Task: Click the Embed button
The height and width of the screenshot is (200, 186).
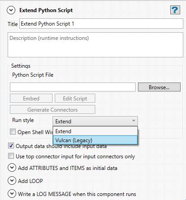Action: pyautogui.click(x=31, y=98)
